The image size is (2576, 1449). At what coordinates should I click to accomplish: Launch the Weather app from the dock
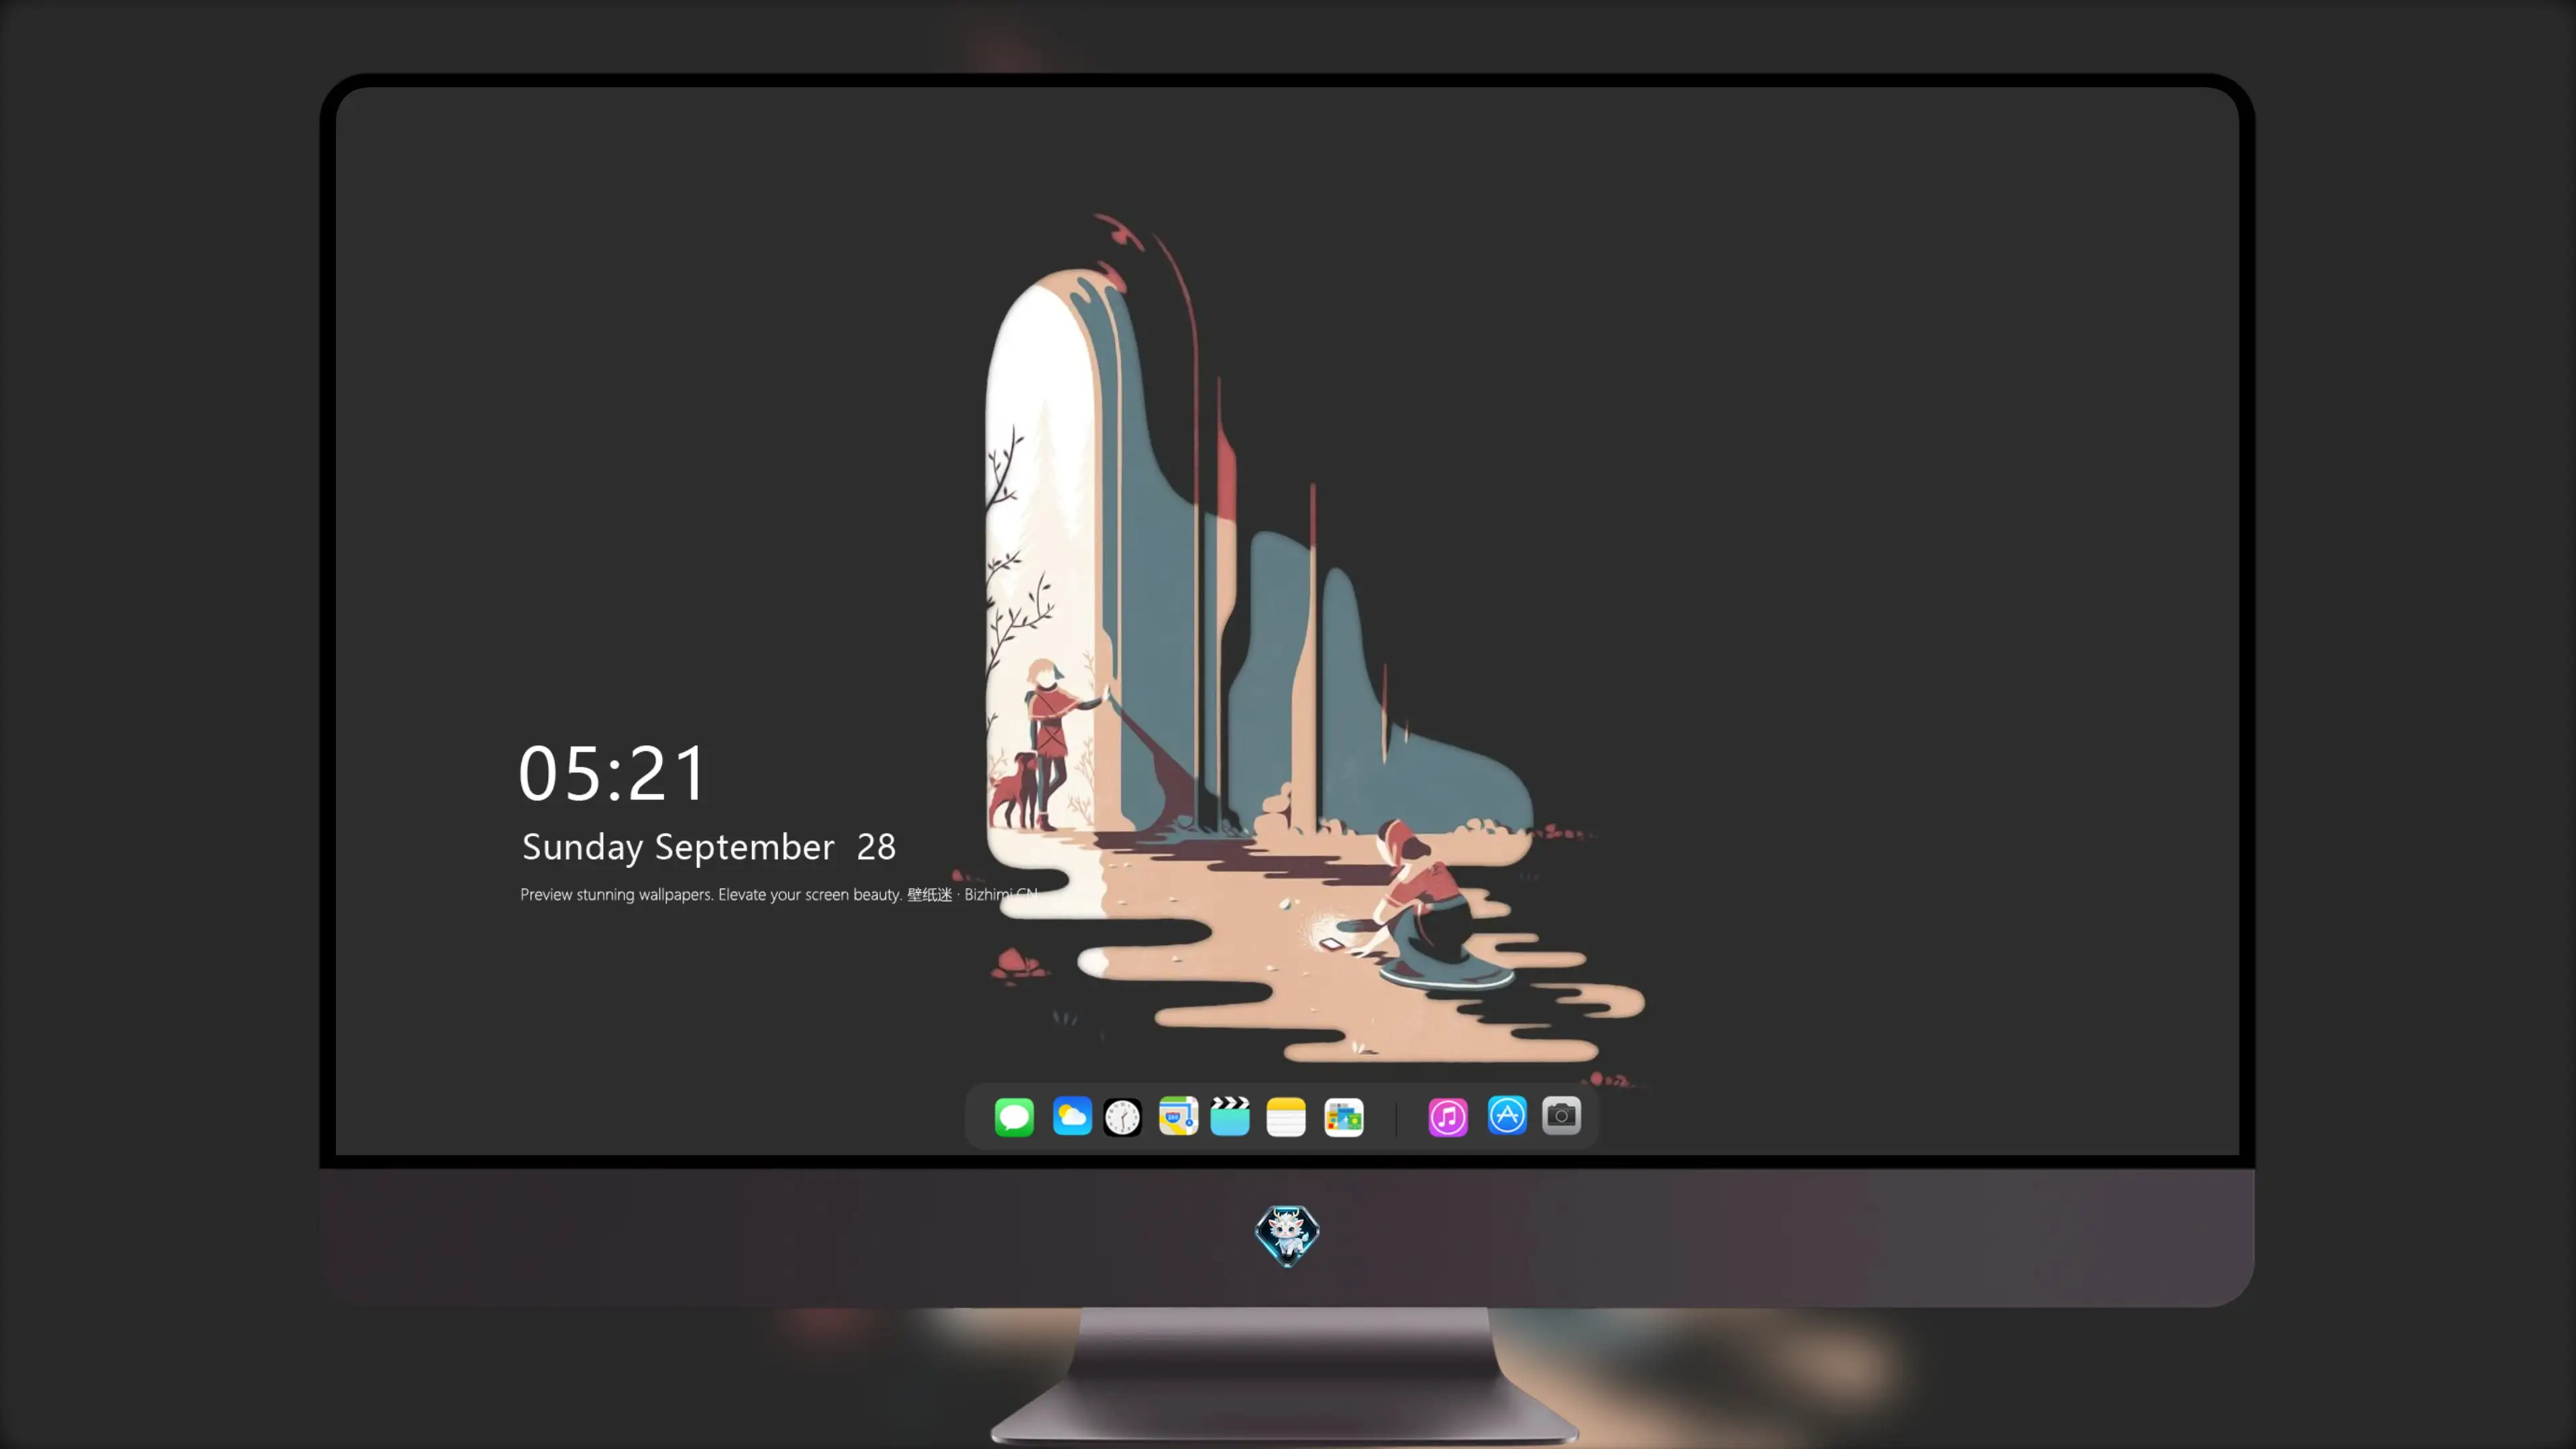pyautogui.click(x=1072, y=1116)
